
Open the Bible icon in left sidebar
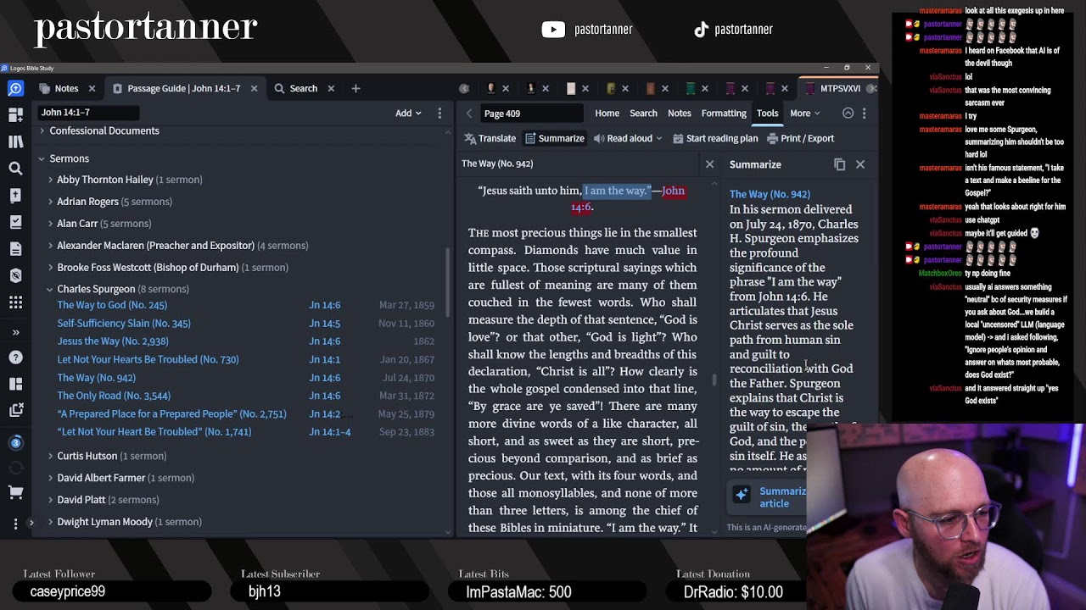[15, 196]
